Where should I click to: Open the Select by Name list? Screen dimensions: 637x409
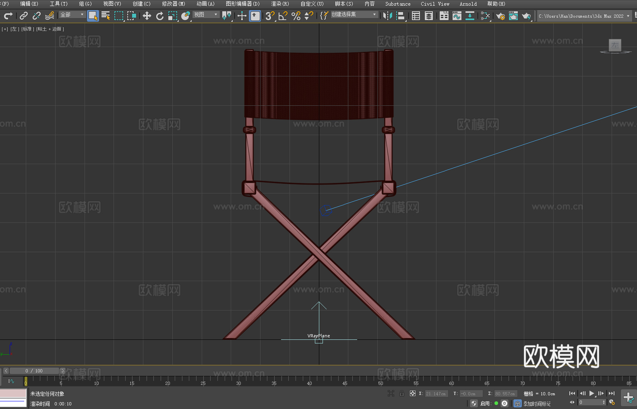tap(106, 16)
